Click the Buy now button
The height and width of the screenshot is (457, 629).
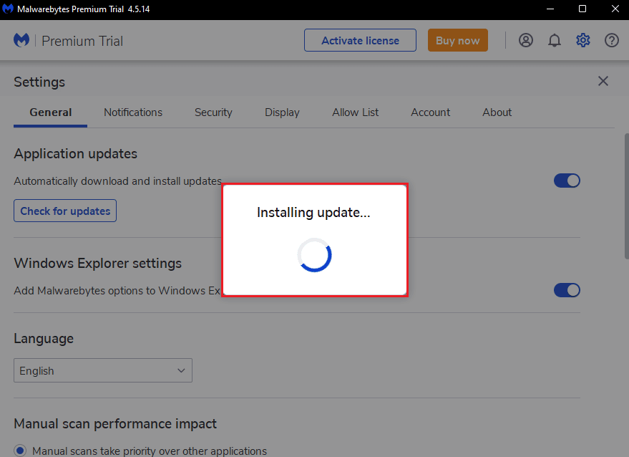[457, 40]
